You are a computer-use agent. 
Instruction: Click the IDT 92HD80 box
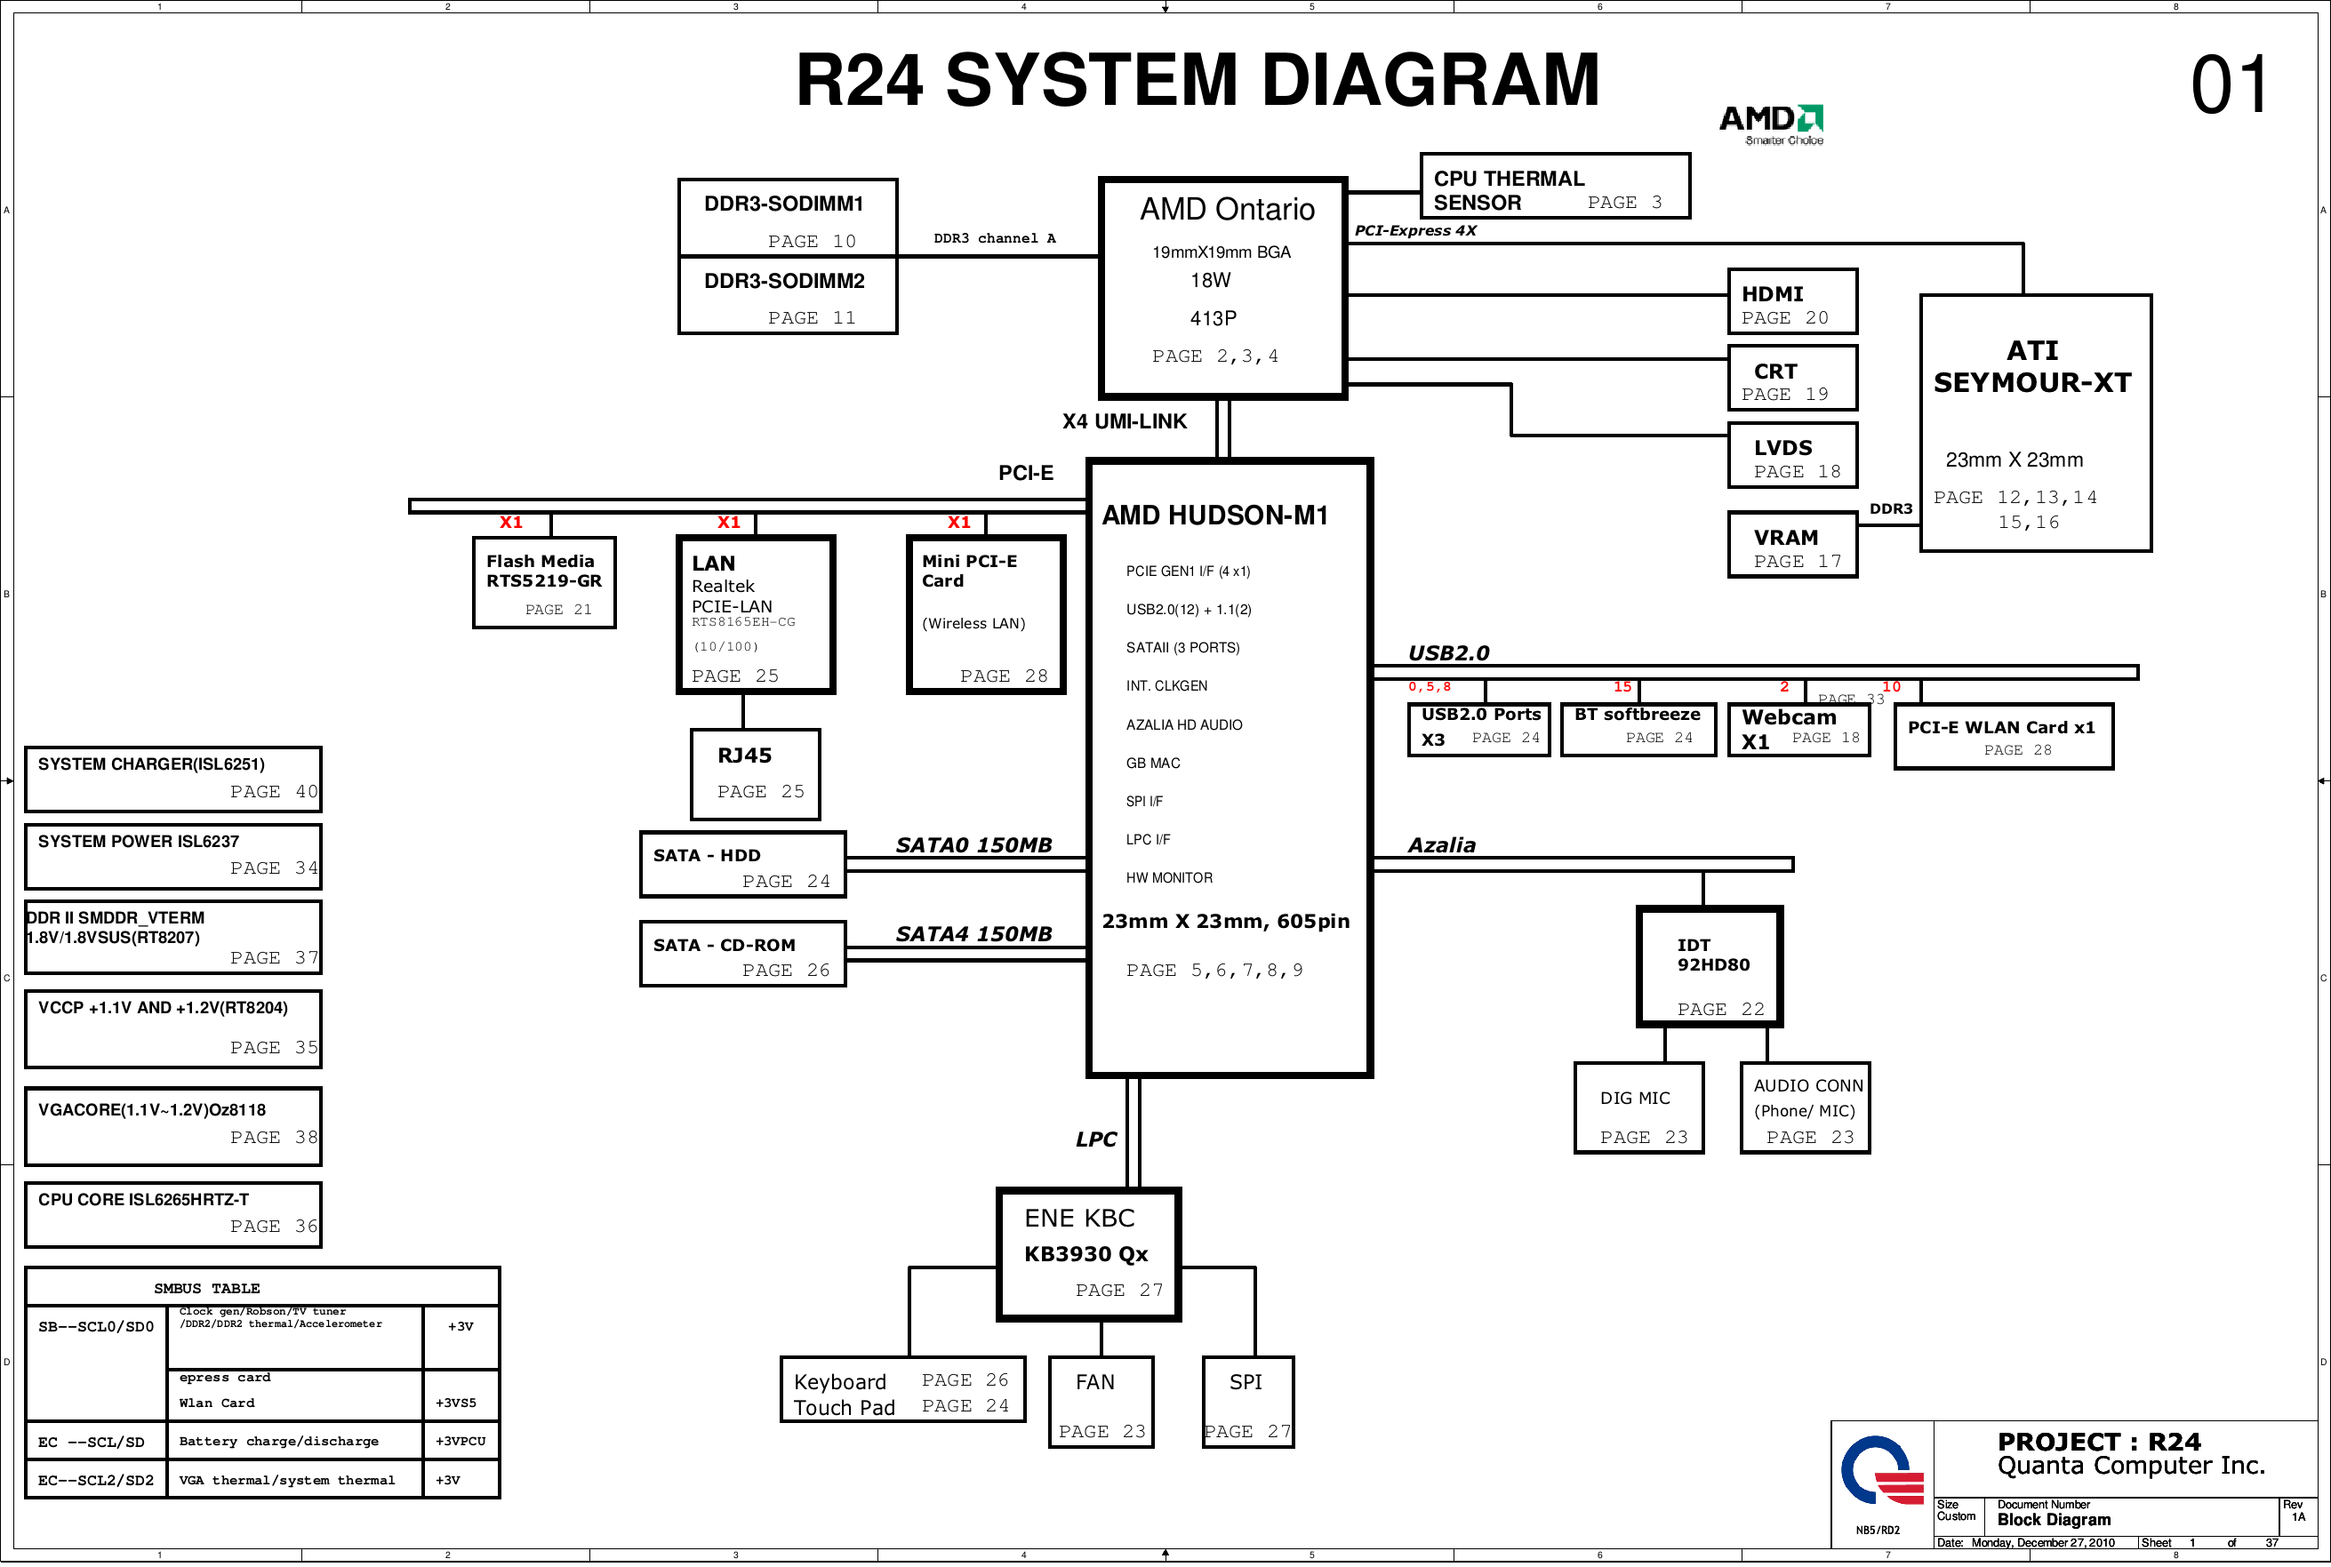[x=1710, y=966]
